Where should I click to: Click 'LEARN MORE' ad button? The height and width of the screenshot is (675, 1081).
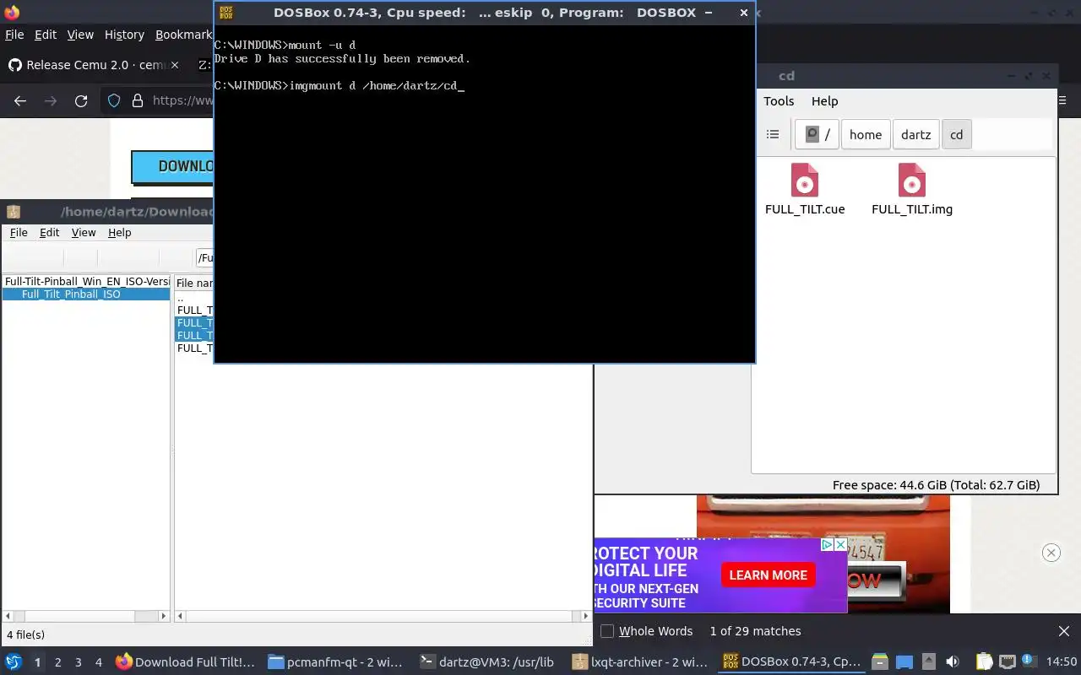[x=769, y=575]
